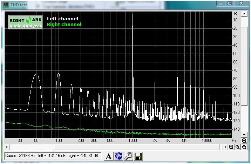Click the plus magnifier directly below the vertical scrollbar
Image resolution: width=251 pixels, height=164 pixels.
point(244,141)
